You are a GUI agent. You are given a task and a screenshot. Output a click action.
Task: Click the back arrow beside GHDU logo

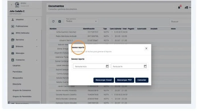(11, 5)
